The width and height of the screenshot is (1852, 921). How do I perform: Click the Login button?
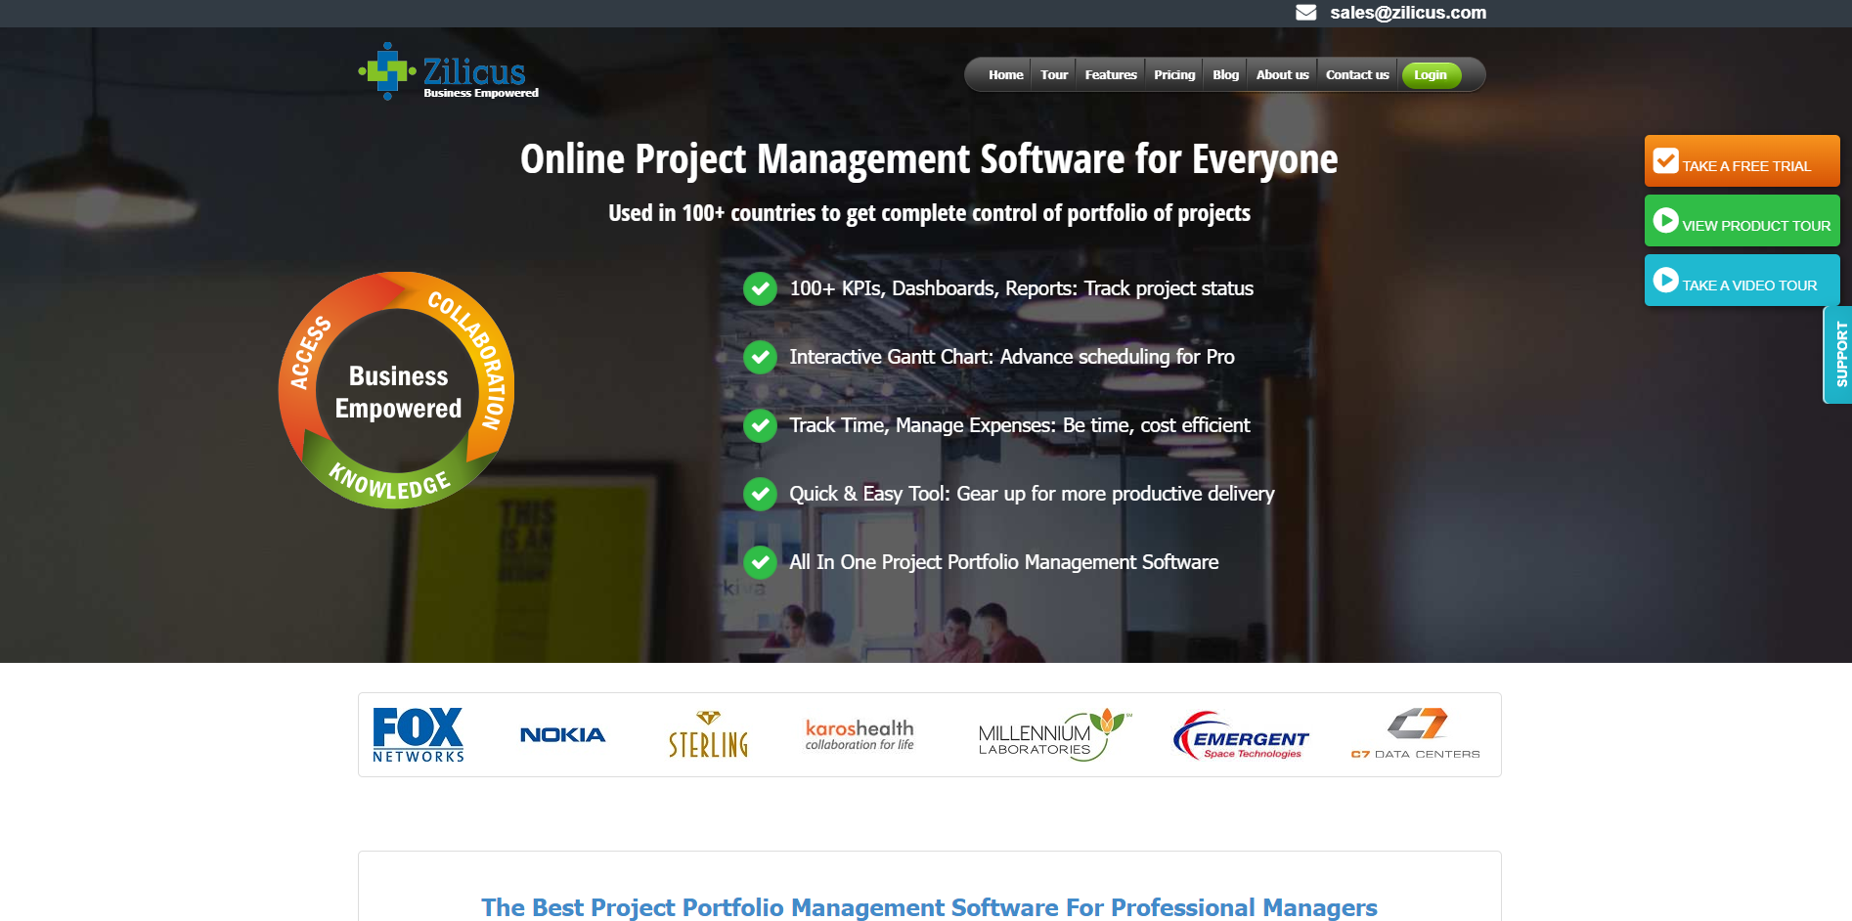pyautogui.click(x=1431, y=73)
